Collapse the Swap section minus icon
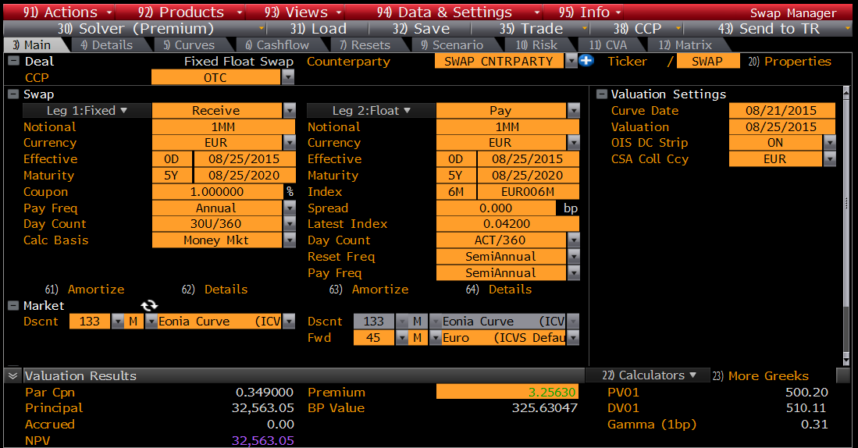The image size is (858, 448). pyautogui.click(x=13, y=94)
